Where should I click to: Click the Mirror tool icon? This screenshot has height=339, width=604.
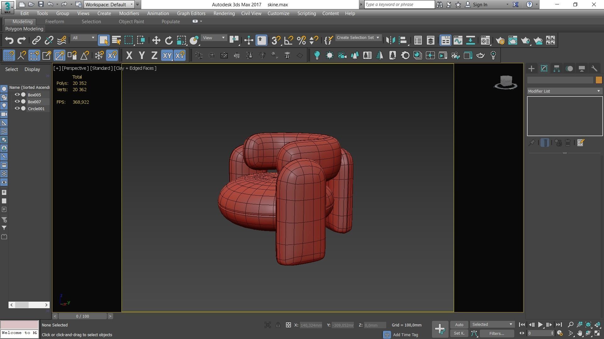pyautogui.click(x=390, y=40)
